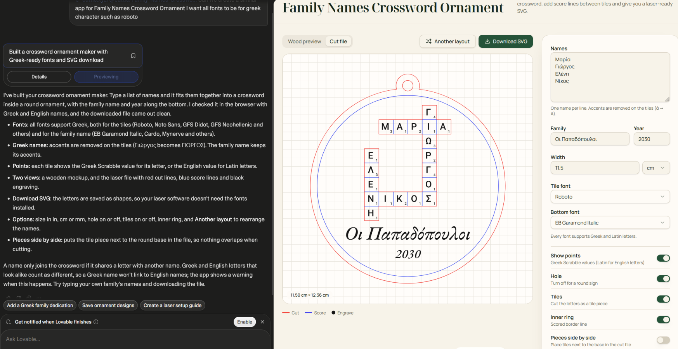Viewport: 678px width, 349px height.
Task: Open the cm unit dropdown
Action: 656,168
